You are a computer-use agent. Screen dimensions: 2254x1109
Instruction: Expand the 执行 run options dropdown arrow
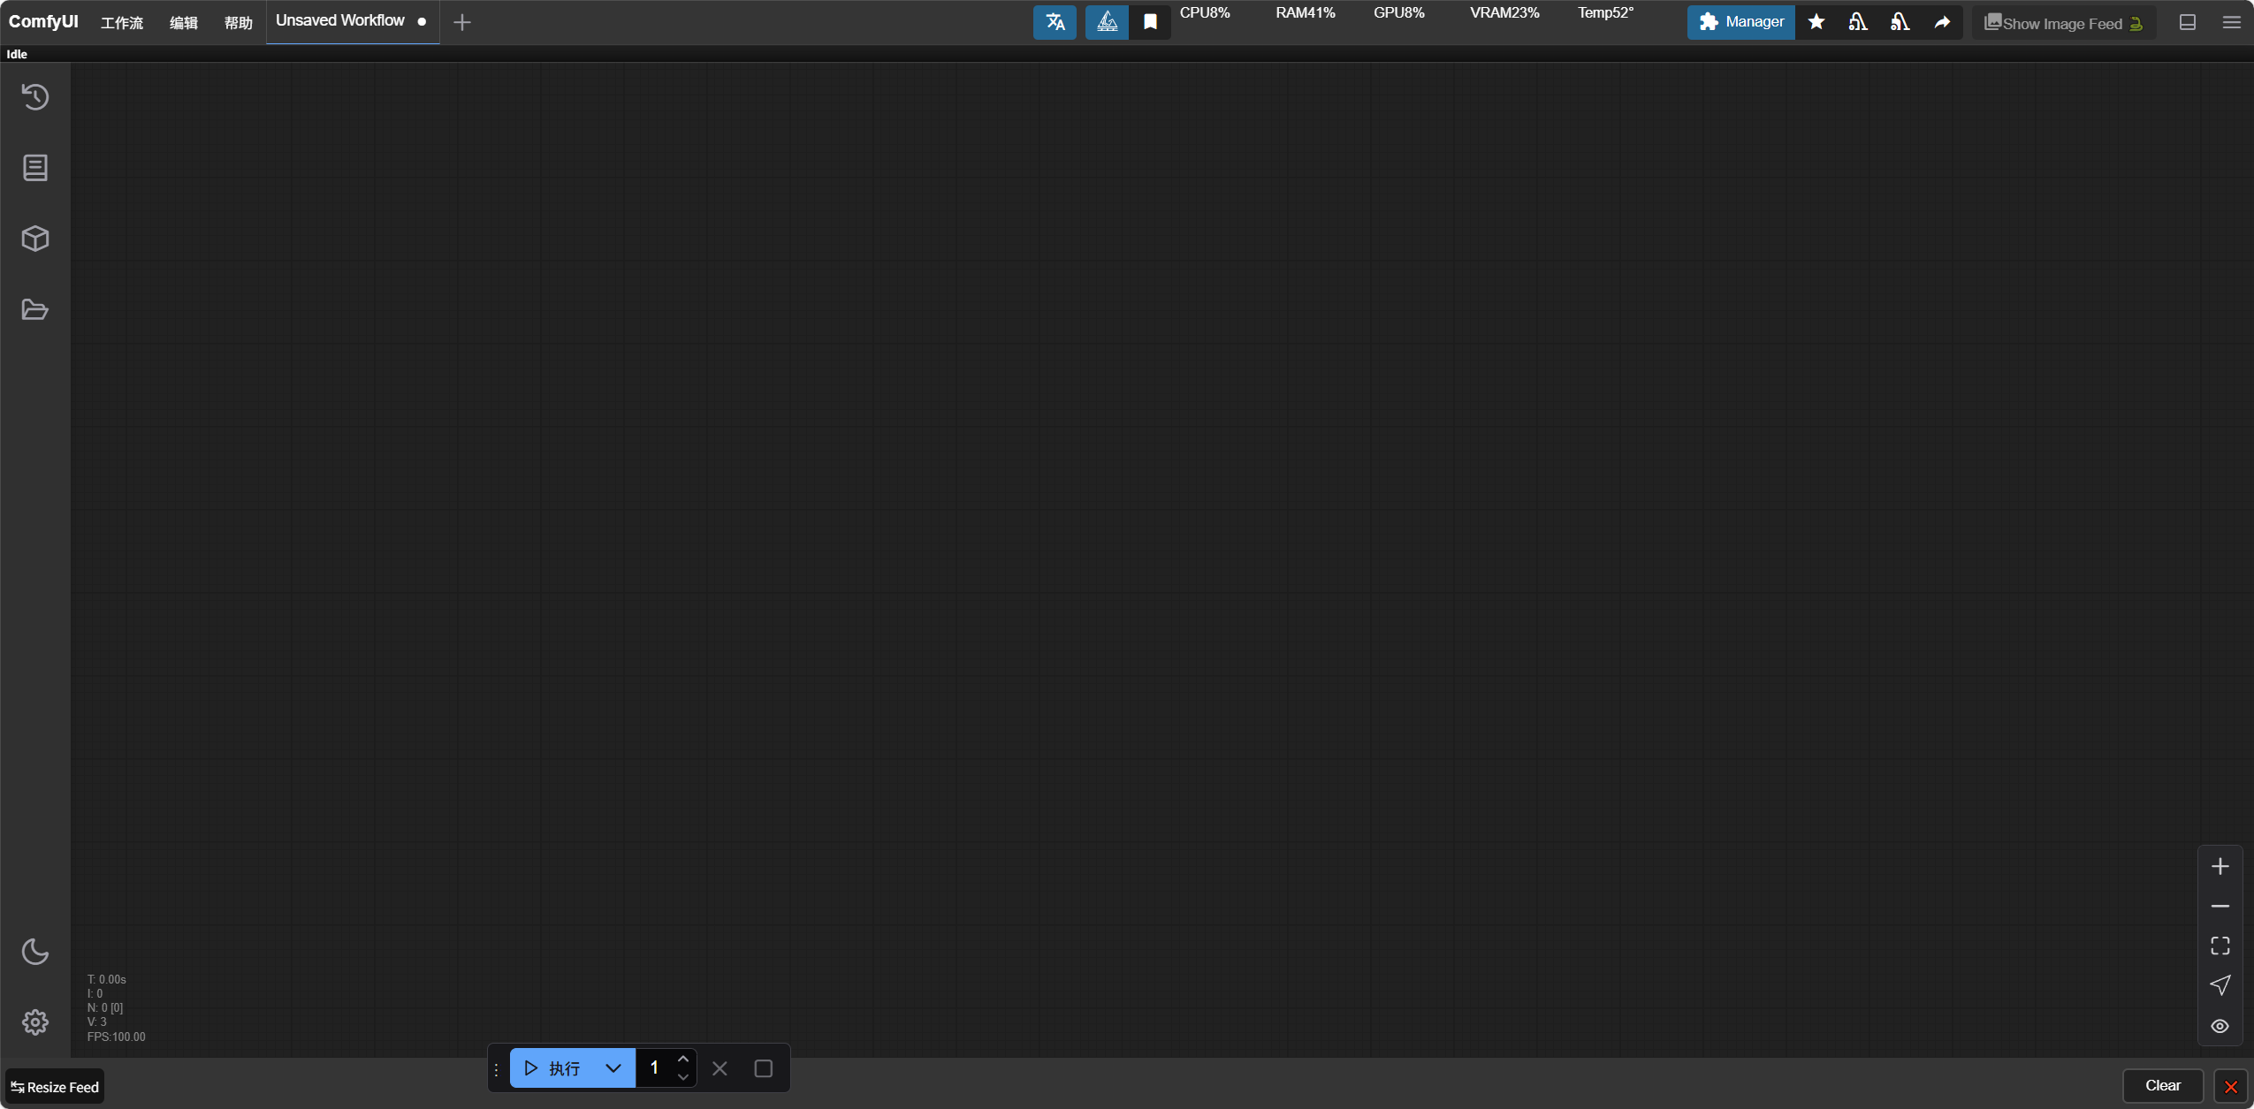[x=613, y=1068]
